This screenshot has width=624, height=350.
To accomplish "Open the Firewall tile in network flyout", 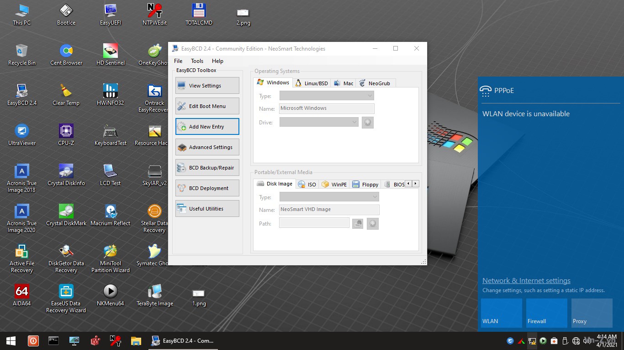I will pos(546,313).
